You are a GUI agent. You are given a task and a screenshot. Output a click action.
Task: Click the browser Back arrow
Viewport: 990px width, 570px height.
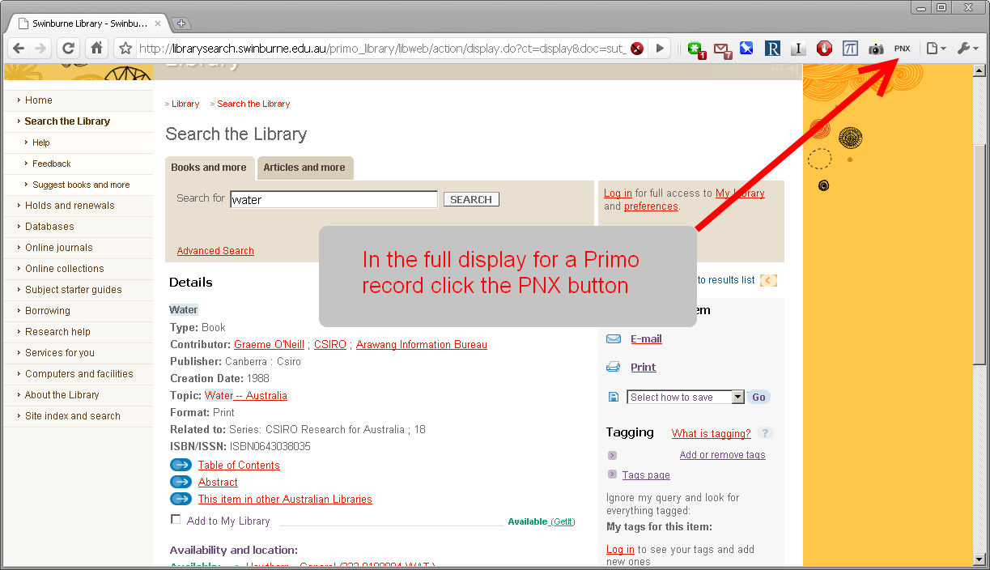(18, 49)
